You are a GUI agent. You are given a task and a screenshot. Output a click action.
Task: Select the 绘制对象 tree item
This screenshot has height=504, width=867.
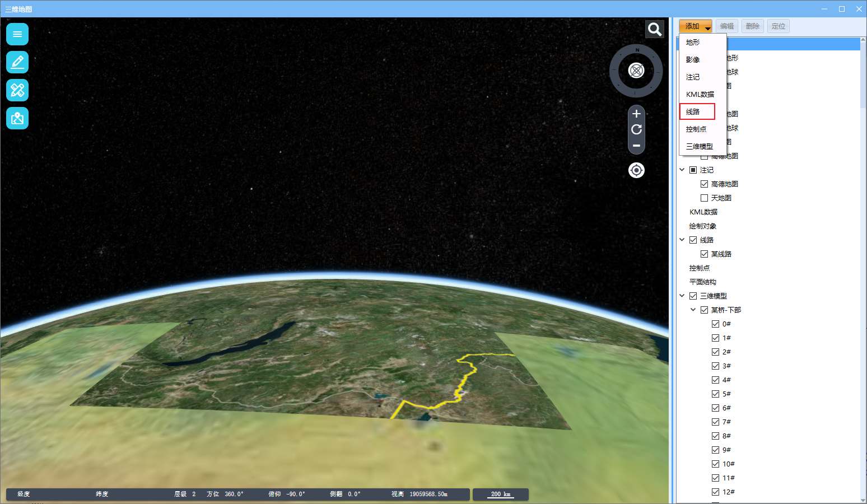703,226
